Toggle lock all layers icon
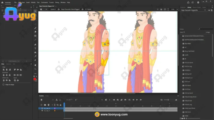 click(x=61, y=105)
